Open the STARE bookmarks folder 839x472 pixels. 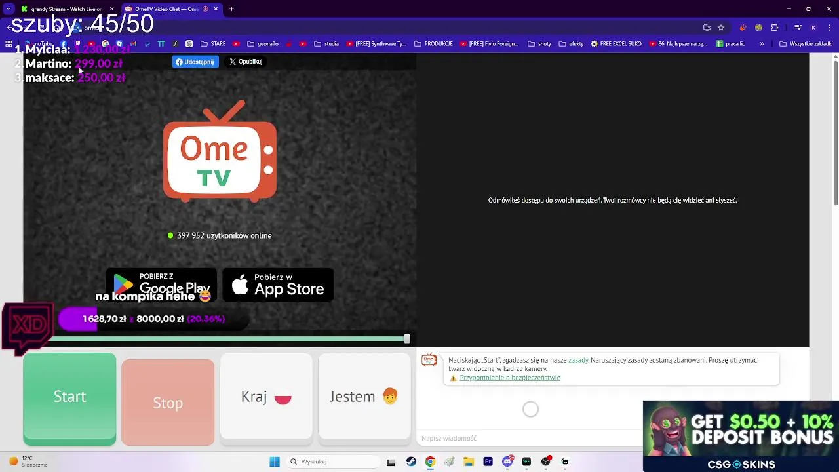[213, 44]
